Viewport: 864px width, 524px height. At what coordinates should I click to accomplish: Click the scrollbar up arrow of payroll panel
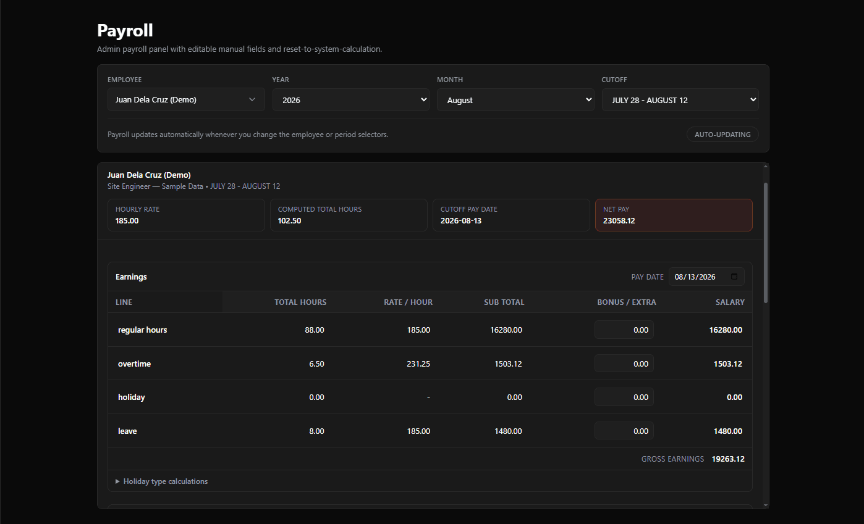766,166
